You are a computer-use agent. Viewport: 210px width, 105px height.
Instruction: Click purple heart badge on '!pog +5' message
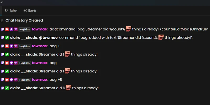coord(16,80)
